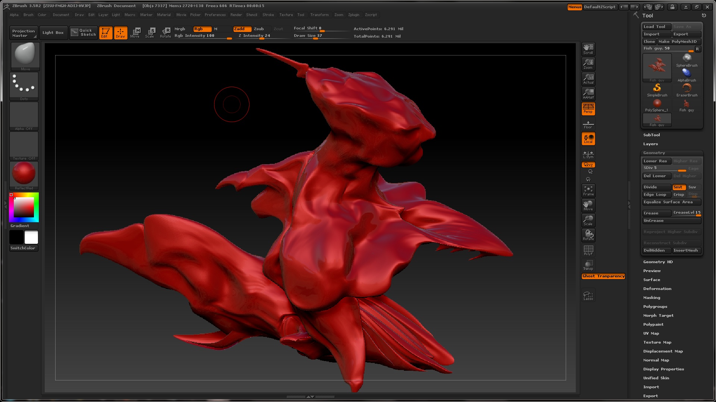Select the Scale mode icon in top toolbar

(x=150, y=32)
